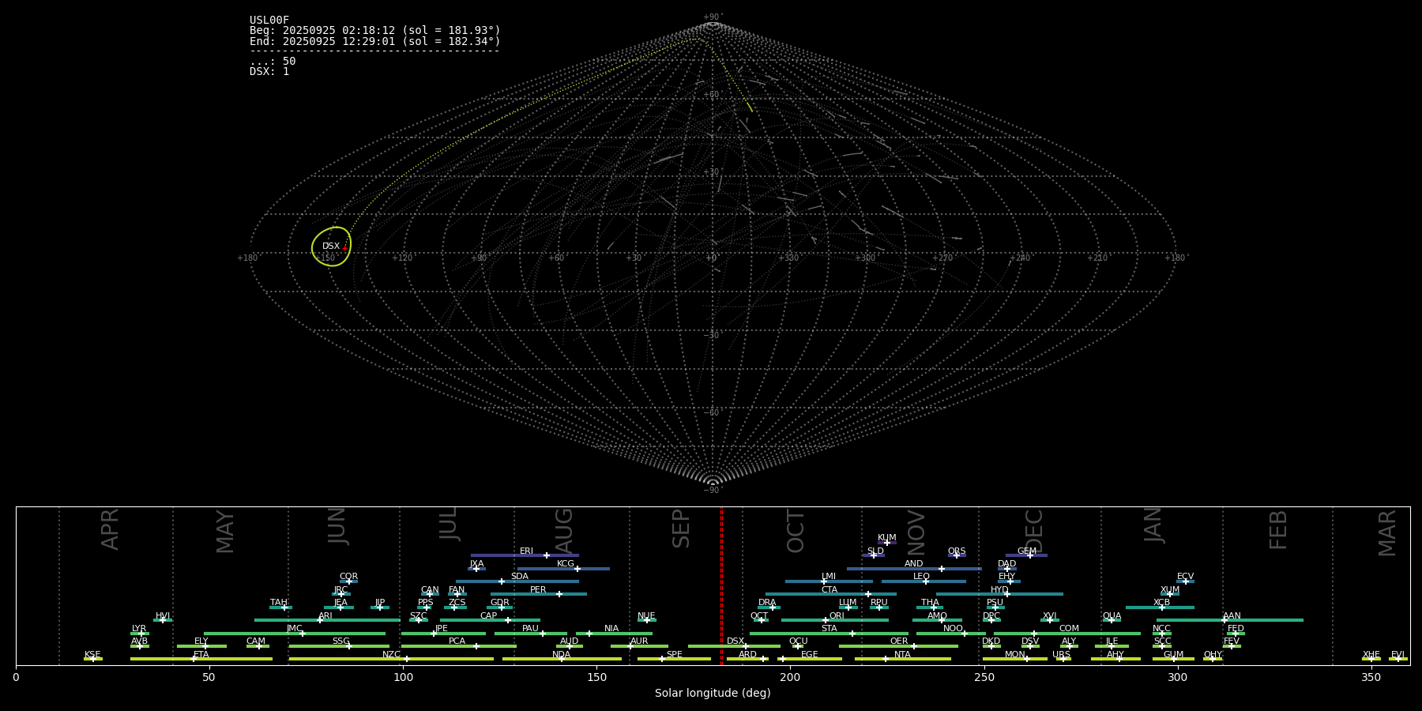This screenshot has width=1422, height=711.
Task: Click the COM shower label
Action: [1069, 629]
